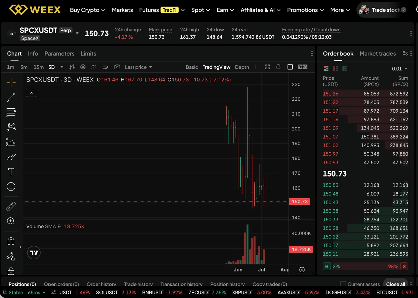
Task: Select the 1m timeframe
Action: (x=11, y=67)
